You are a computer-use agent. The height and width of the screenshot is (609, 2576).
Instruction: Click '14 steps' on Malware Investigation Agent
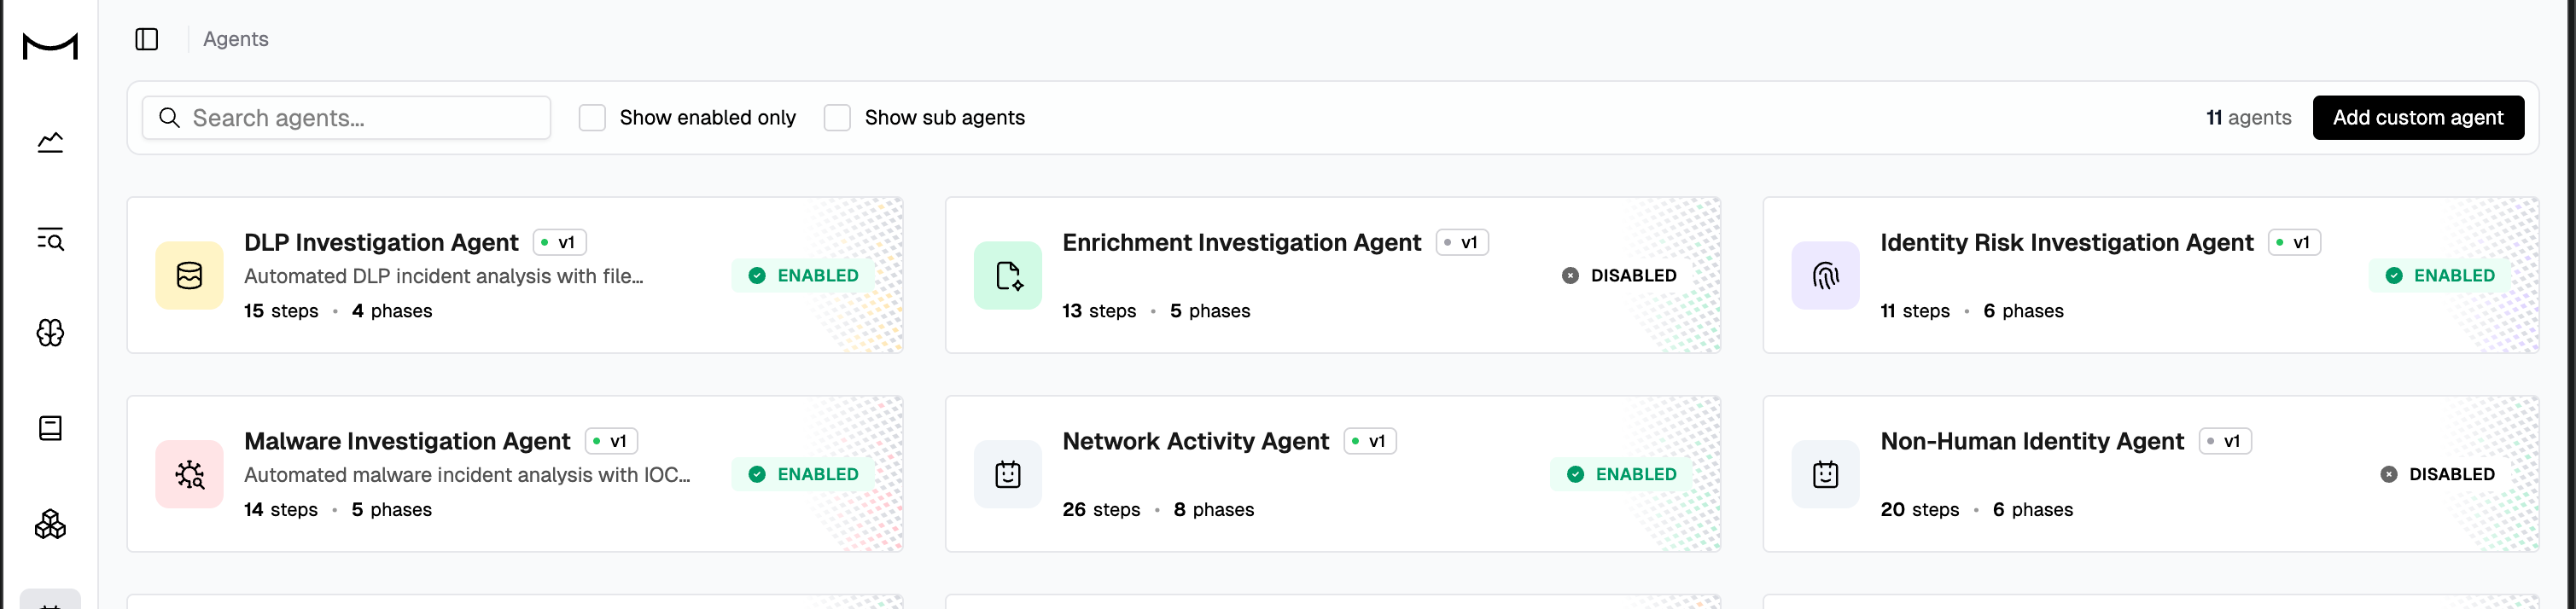[x=281, y=510]
